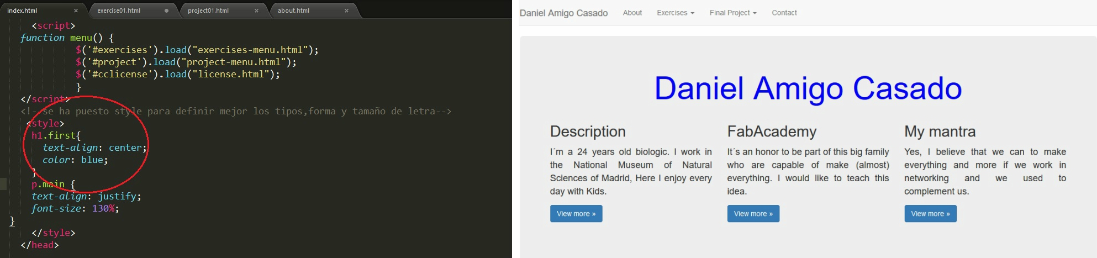1097x258 pixels.
Task: Click unsaved dot on exercise01.html tab
Action: (x=166, y=10)
